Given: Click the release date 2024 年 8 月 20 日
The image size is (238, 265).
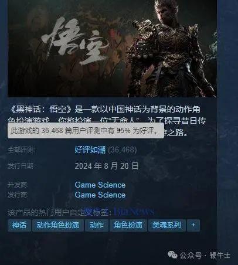Looking at the screenshot, I should click(x=107, y=166).
